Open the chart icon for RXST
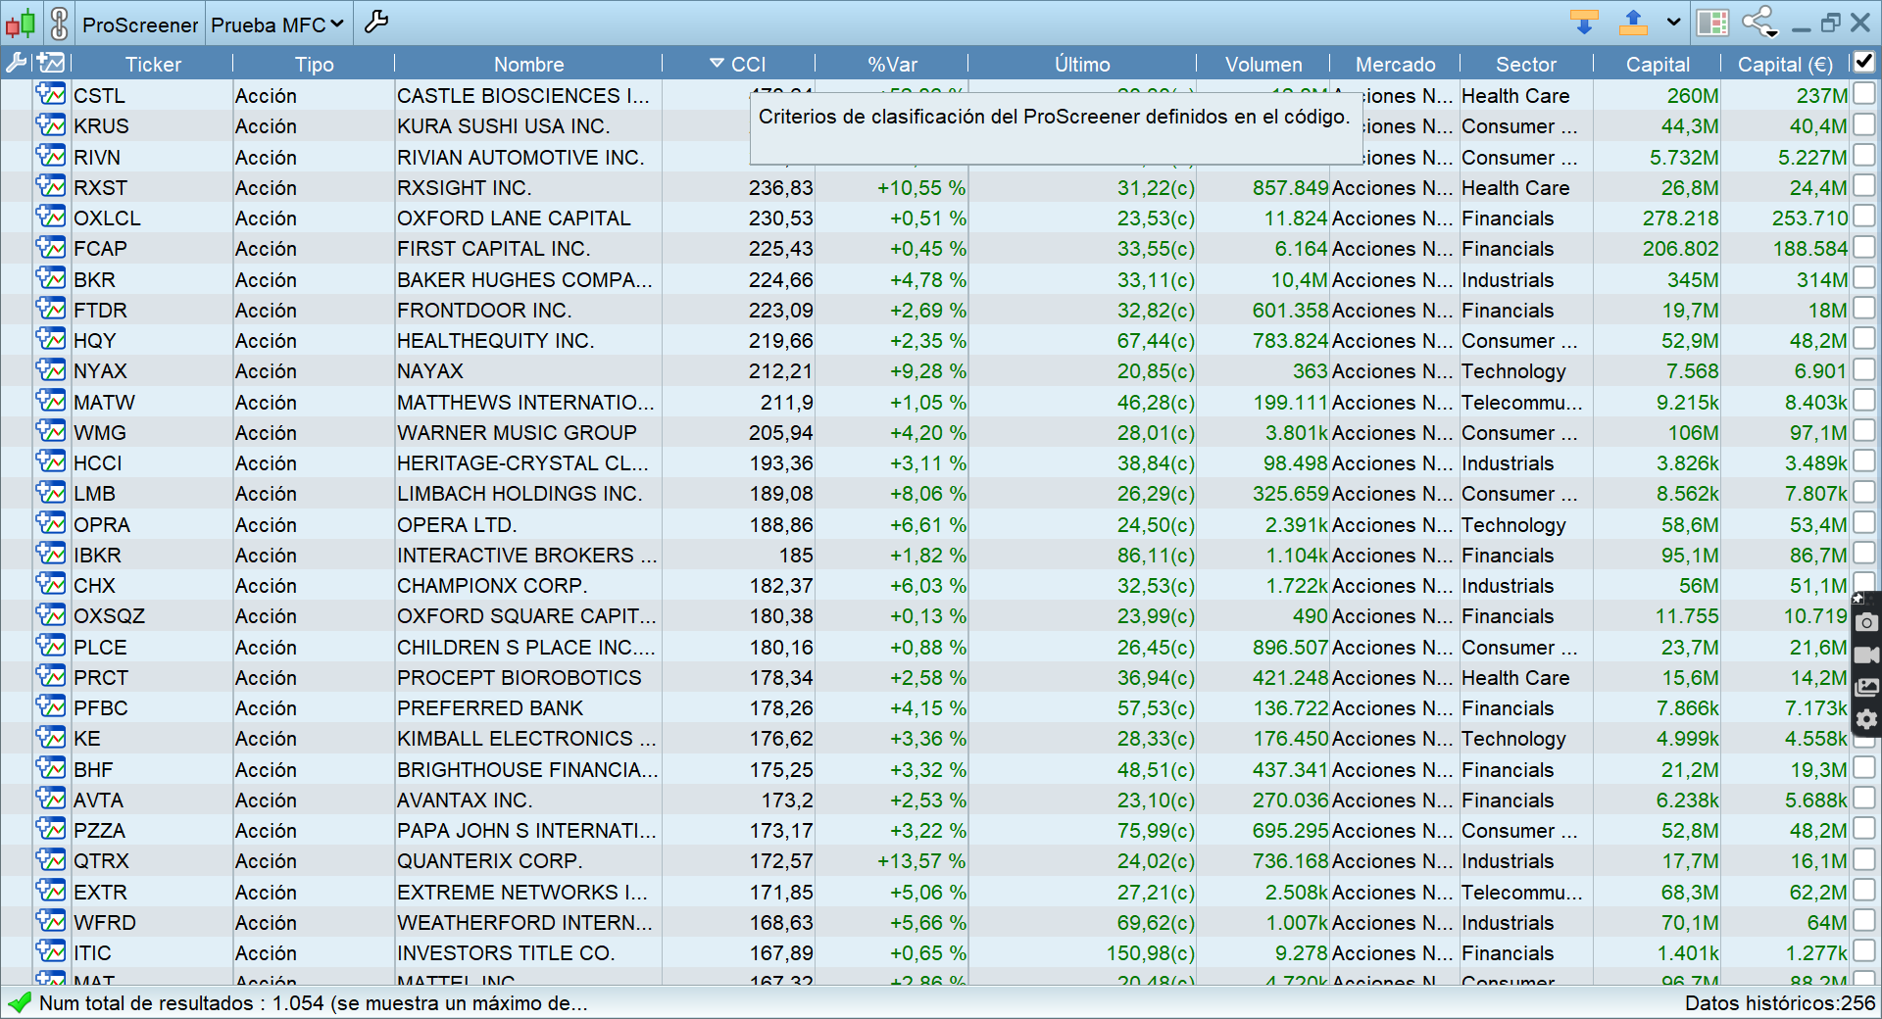 tap(50, 186)
